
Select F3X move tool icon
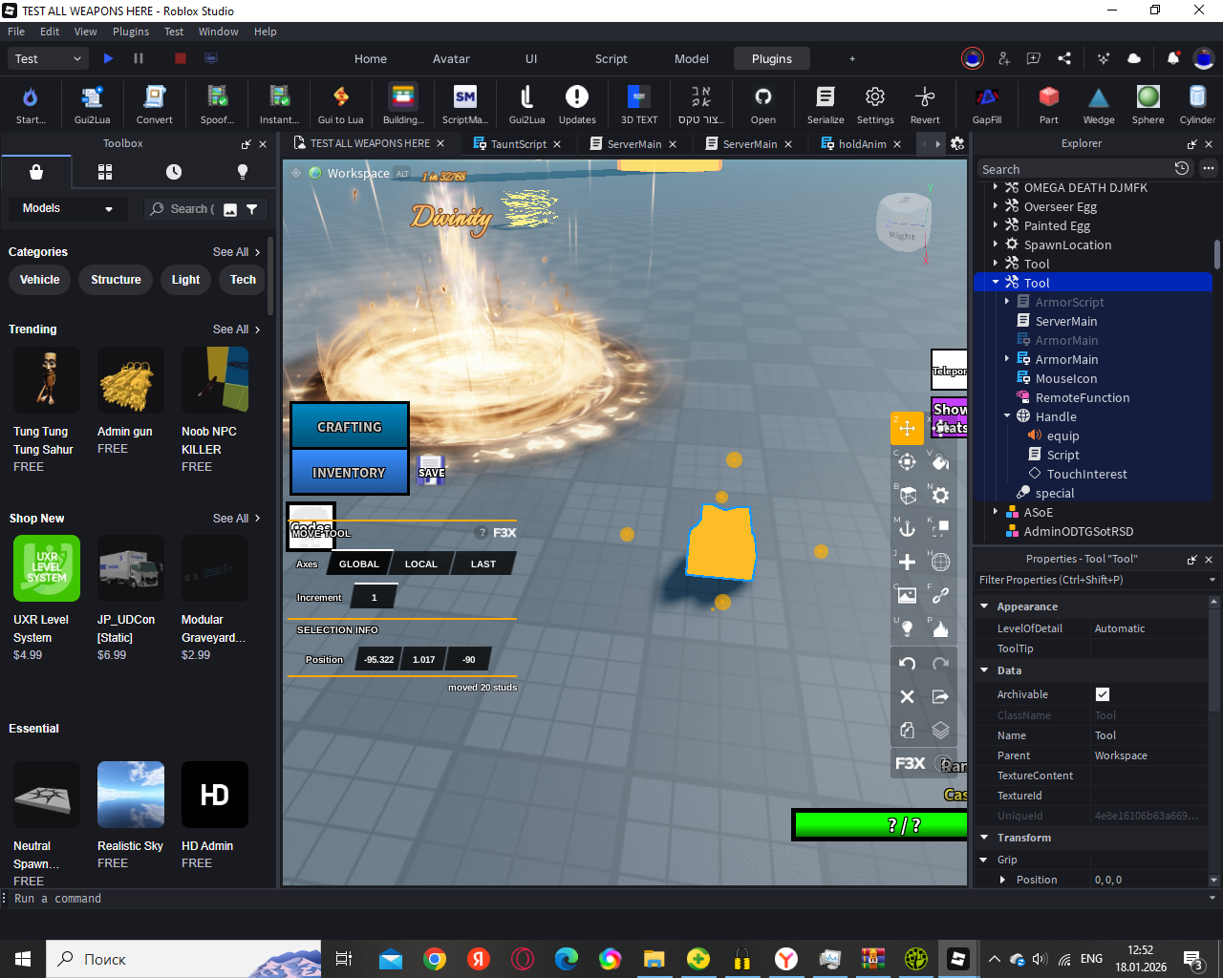(907, 428)
